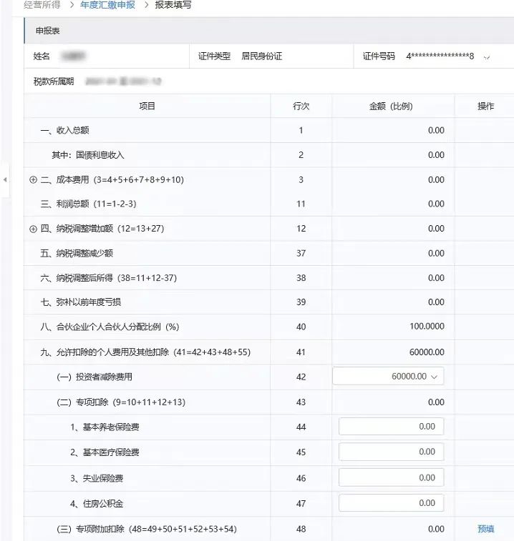
Task: Click the 居民身份证 certificate type value
Action: 262,56
